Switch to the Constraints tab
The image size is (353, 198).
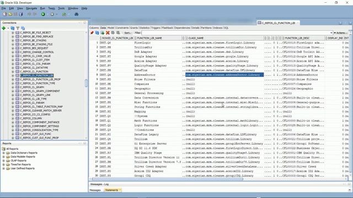[122, 28]
